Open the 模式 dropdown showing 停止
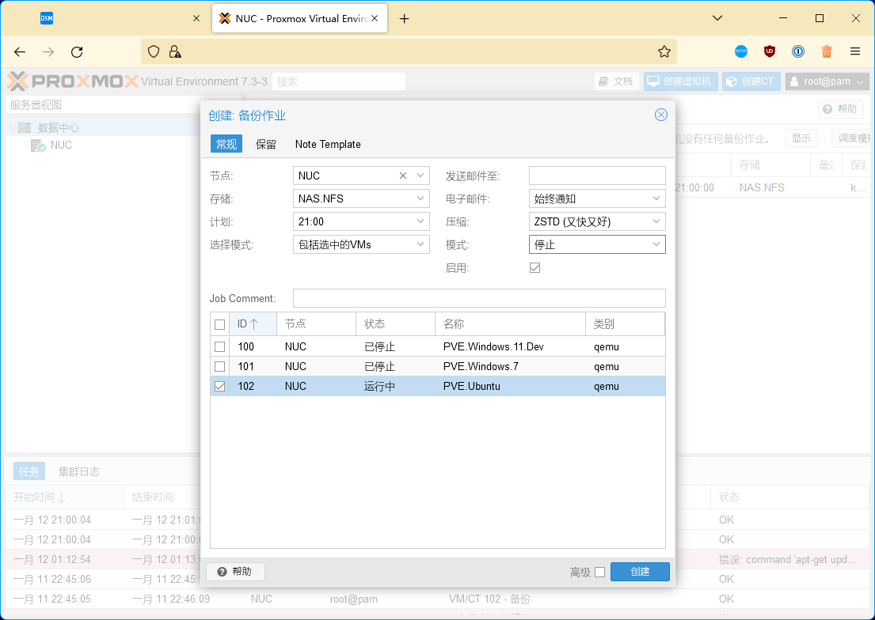Viewport: 875px width, 620px height. tap(656, 244)
